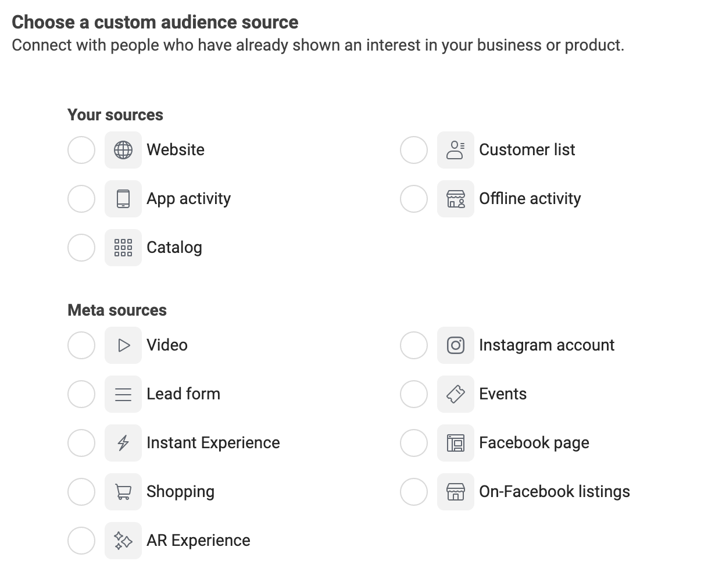
Task: Click the 'Website' label text
Action: (x=176, y=150)
